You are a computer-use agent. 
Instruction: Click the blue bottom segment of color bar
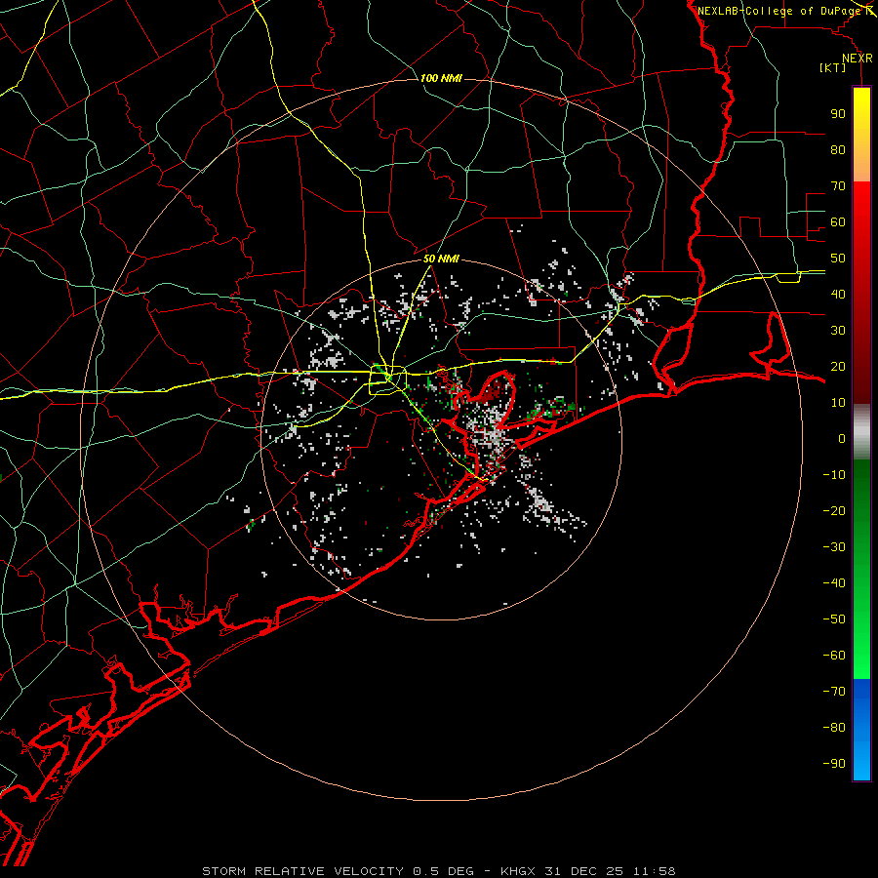coord(861,730)
